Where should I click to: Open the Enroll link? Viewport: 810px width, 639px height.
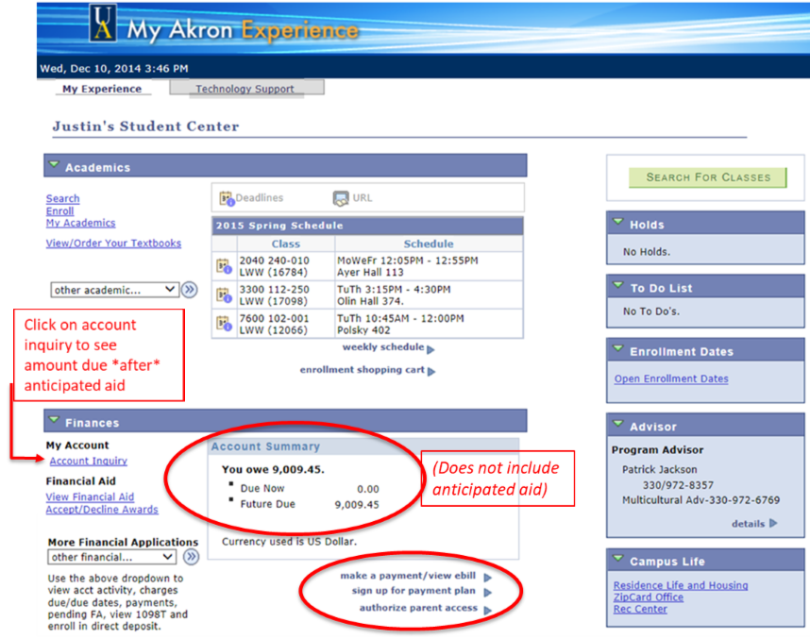click(59, 210)
